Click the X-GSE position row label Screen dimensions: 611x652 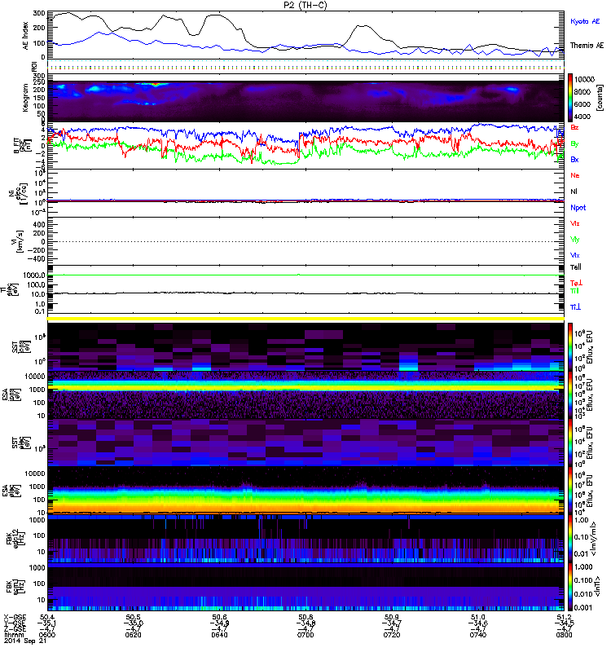coord(15,618)
